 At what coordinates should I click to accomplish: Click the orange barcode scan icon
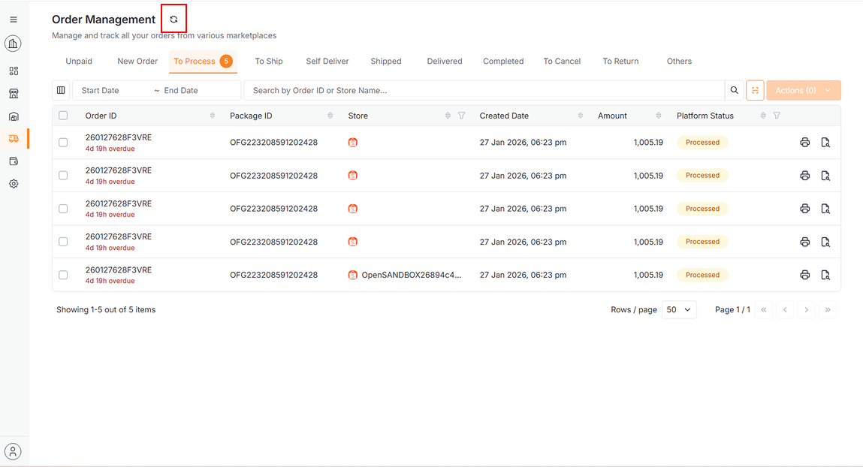[x=755, y=91]
